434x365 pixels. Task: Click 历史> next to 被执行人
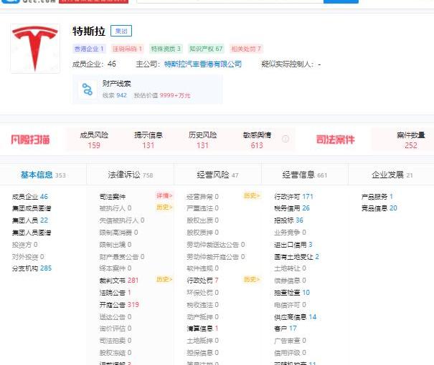click(x=164, y=207)
